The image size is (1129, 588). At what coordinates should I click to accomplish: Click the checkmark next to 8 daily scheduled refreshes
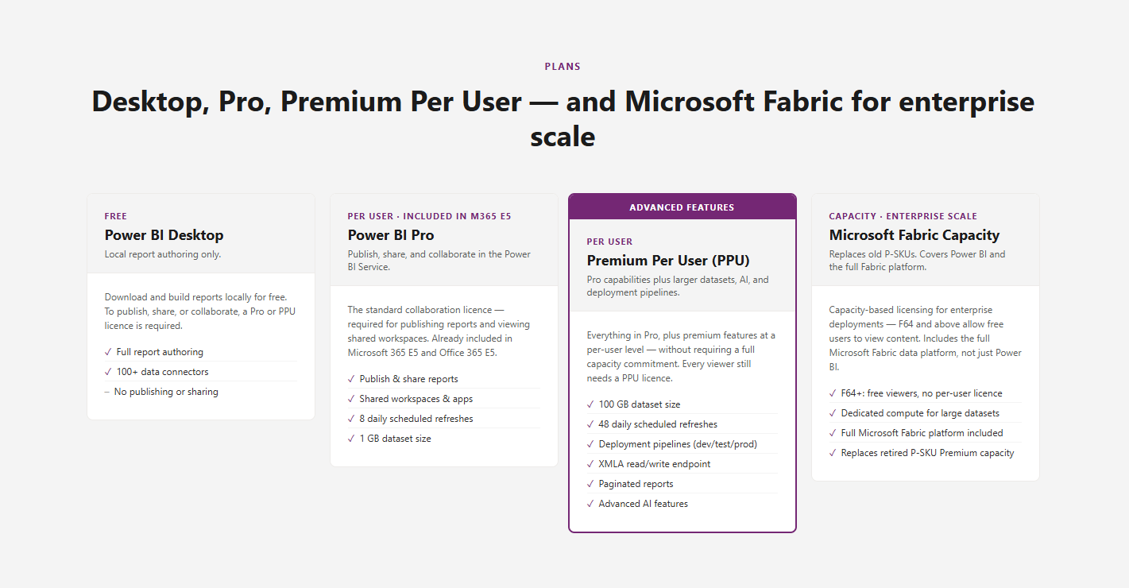click(351, 419)
